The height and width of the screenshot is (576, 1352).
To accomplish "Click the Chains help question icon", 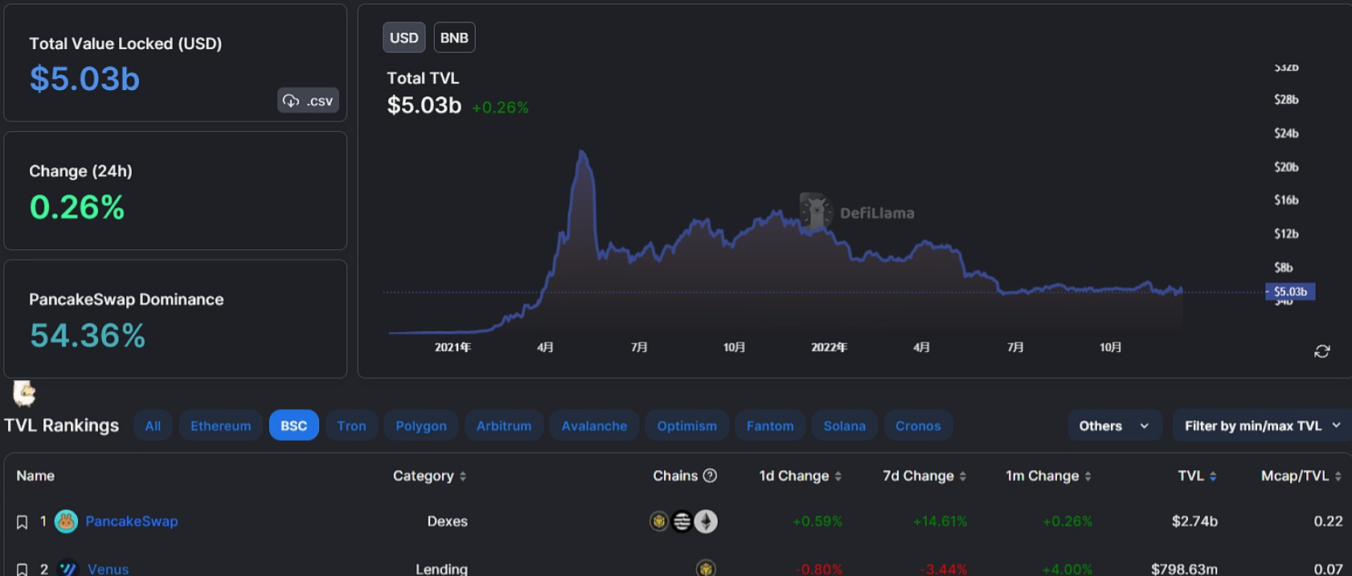I will click(710, 476).
